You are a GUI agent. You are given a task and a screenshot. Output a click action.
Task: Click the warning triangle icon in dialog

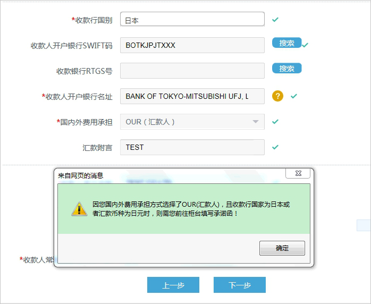coord(79,209)
